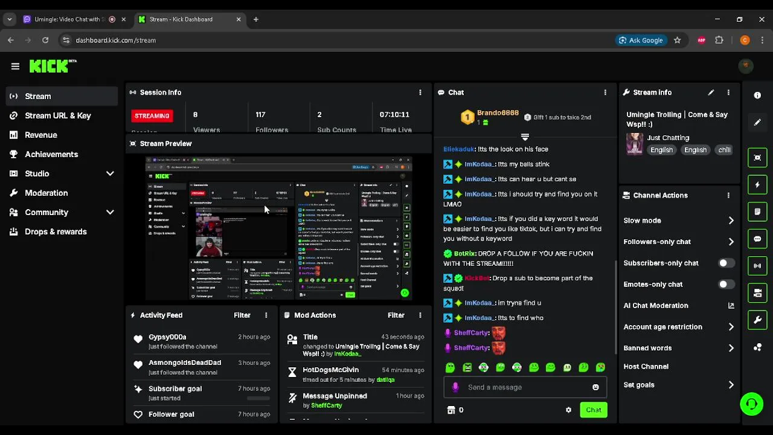
Task: Click SheffCarty link under Message Unpinned
Action: 327,406
